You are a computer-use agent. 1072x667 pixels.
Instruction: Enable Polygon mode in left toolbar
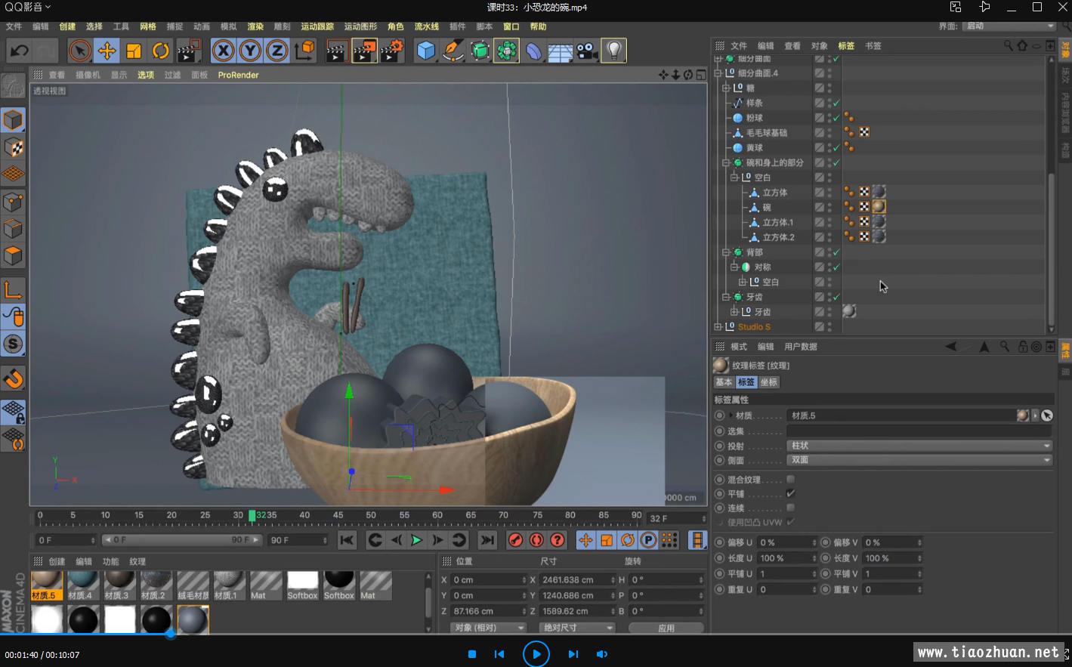pos(13,256)
